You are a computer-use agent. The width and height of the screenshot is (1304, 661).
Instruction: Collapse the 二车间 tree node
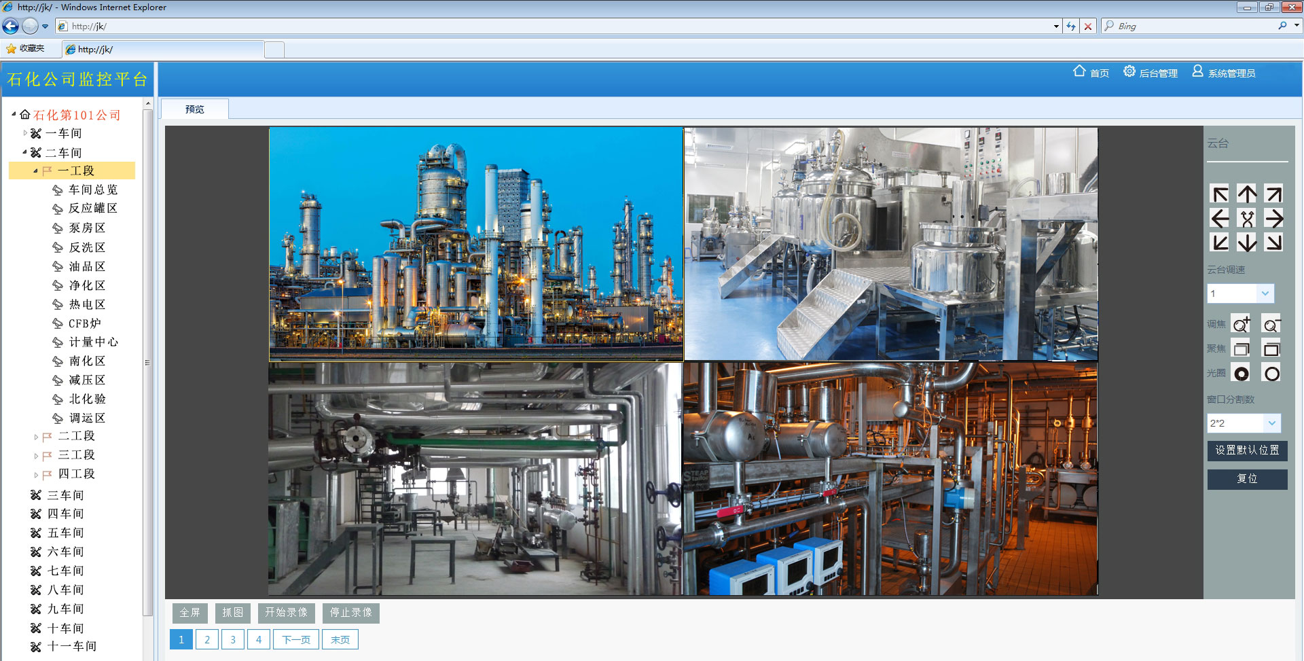pyautogui.click(x=25, y=152)
